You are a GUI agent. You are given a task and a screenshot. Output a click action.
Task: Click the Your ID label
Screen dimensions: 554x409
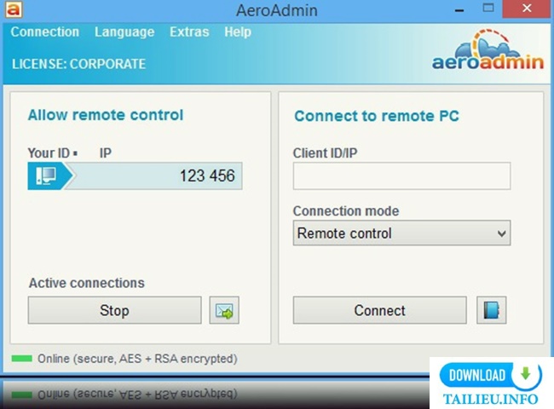pos(49,153)
